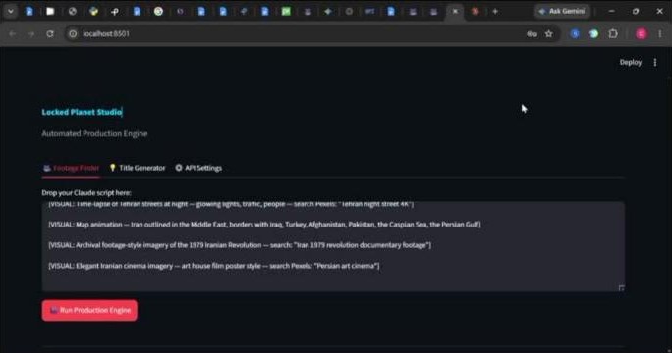Select the Footage Finder tab

[71, 168]
